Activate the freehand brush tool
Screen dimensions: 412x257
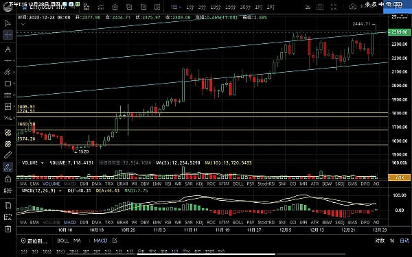8,167
